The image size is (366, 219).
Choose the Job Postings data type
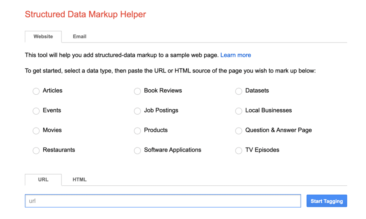tap(138, 111)
